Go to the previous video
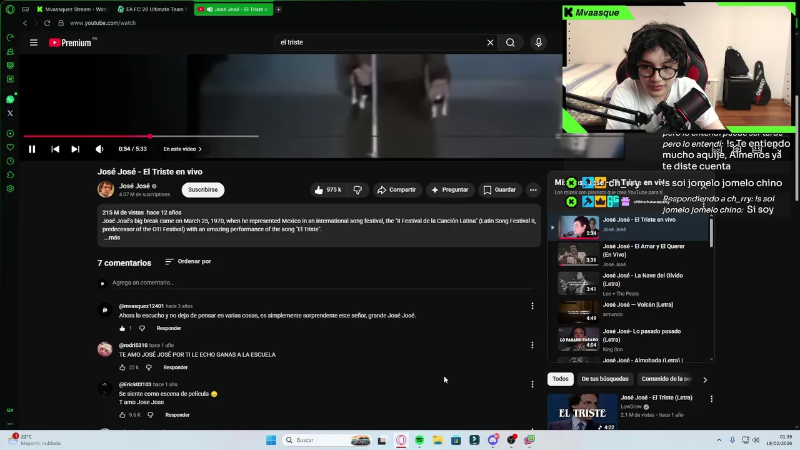This screenshot has height=450, width=800. 55,149
